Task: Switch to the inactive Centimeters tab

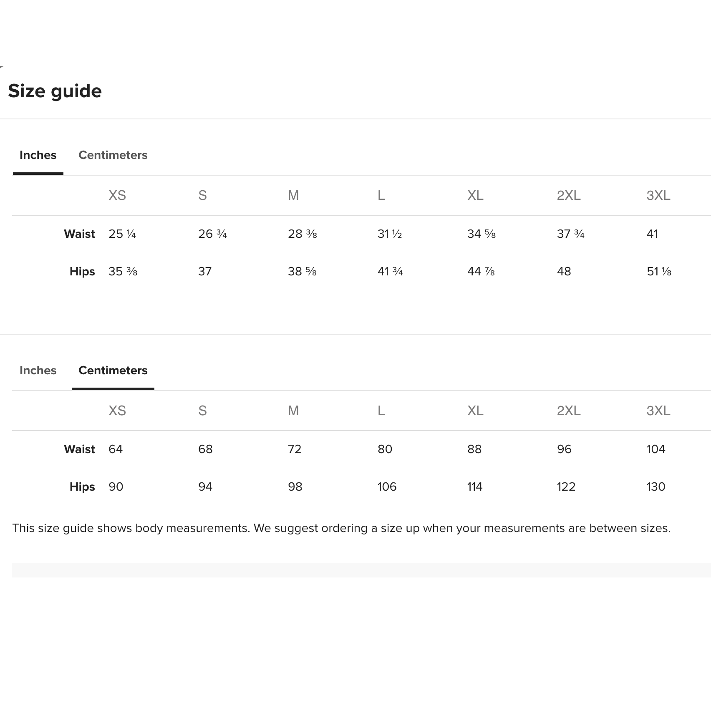Action: tap(113, 155)
